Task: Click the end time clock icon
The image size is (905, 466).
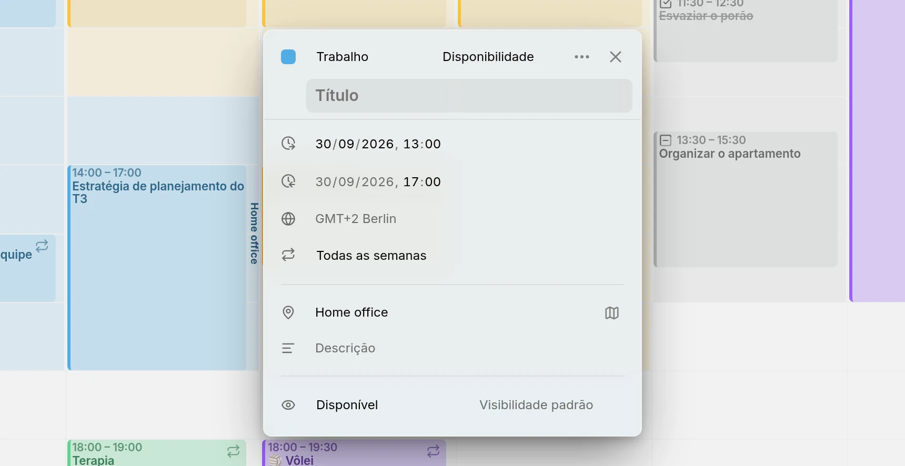Action: (x=288, y=181)
